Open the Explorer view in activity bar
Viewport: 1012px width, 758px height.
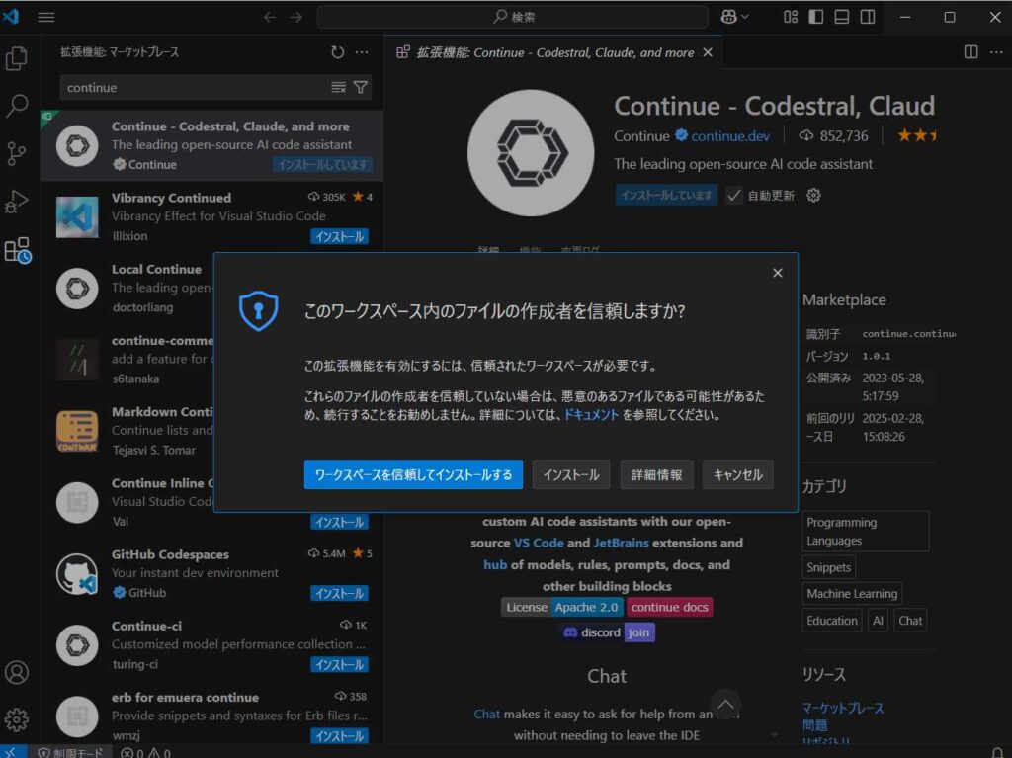[x=16, y=58]
